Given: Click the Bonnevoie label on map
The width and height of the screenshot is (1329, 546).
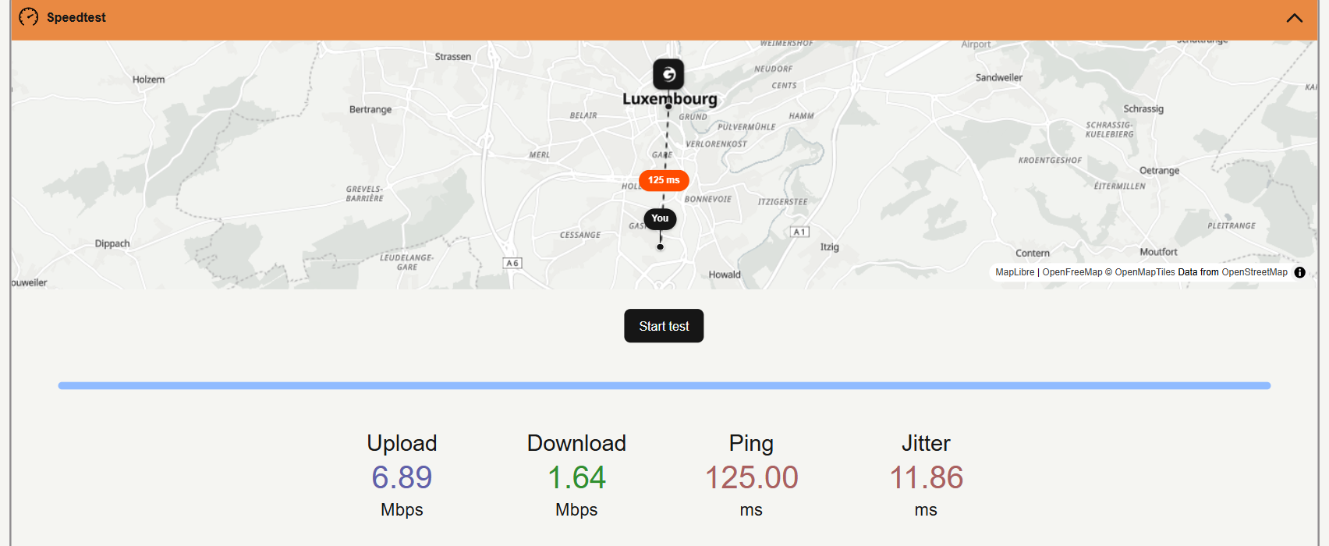Looking at the screenshot, I should pyautogui.click(x=708, y=200).
